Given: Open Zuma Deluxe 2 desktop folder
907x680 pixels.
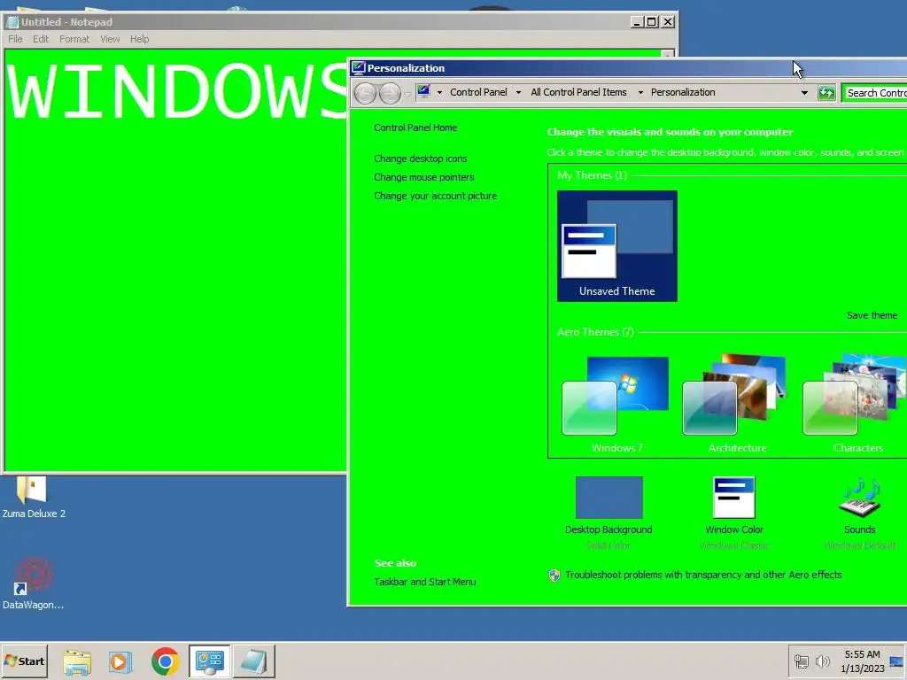Looking at the screenshot, I should 33,498.
